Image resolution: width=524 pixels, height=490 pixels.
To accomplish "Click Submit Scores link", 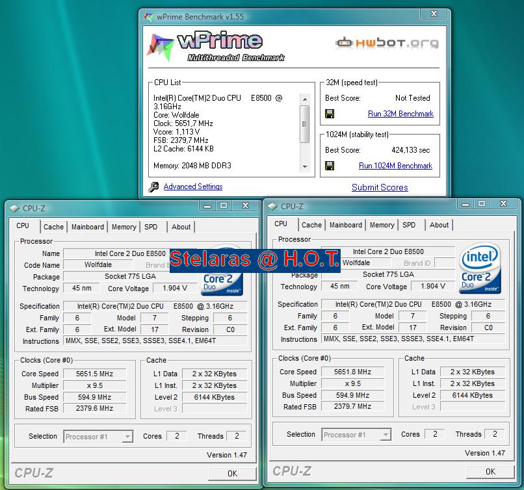I will point(380,187).
